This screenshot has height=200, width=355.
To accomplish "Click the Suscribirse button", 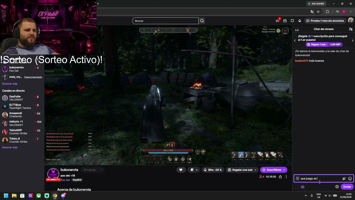I will (x=274, y=170).
